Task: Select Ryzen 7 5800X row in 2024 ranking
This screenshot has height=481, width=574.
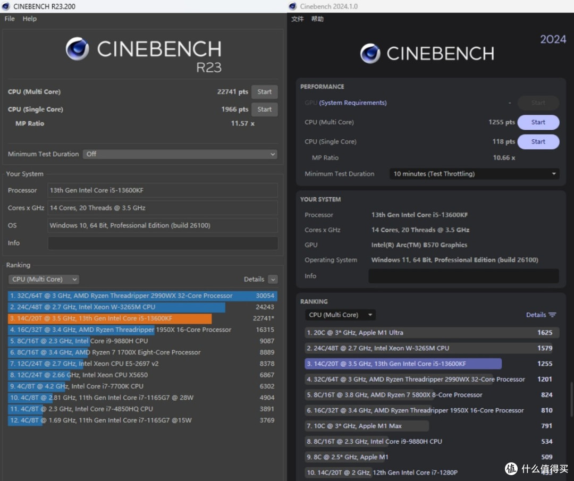Action: (432, 395)
